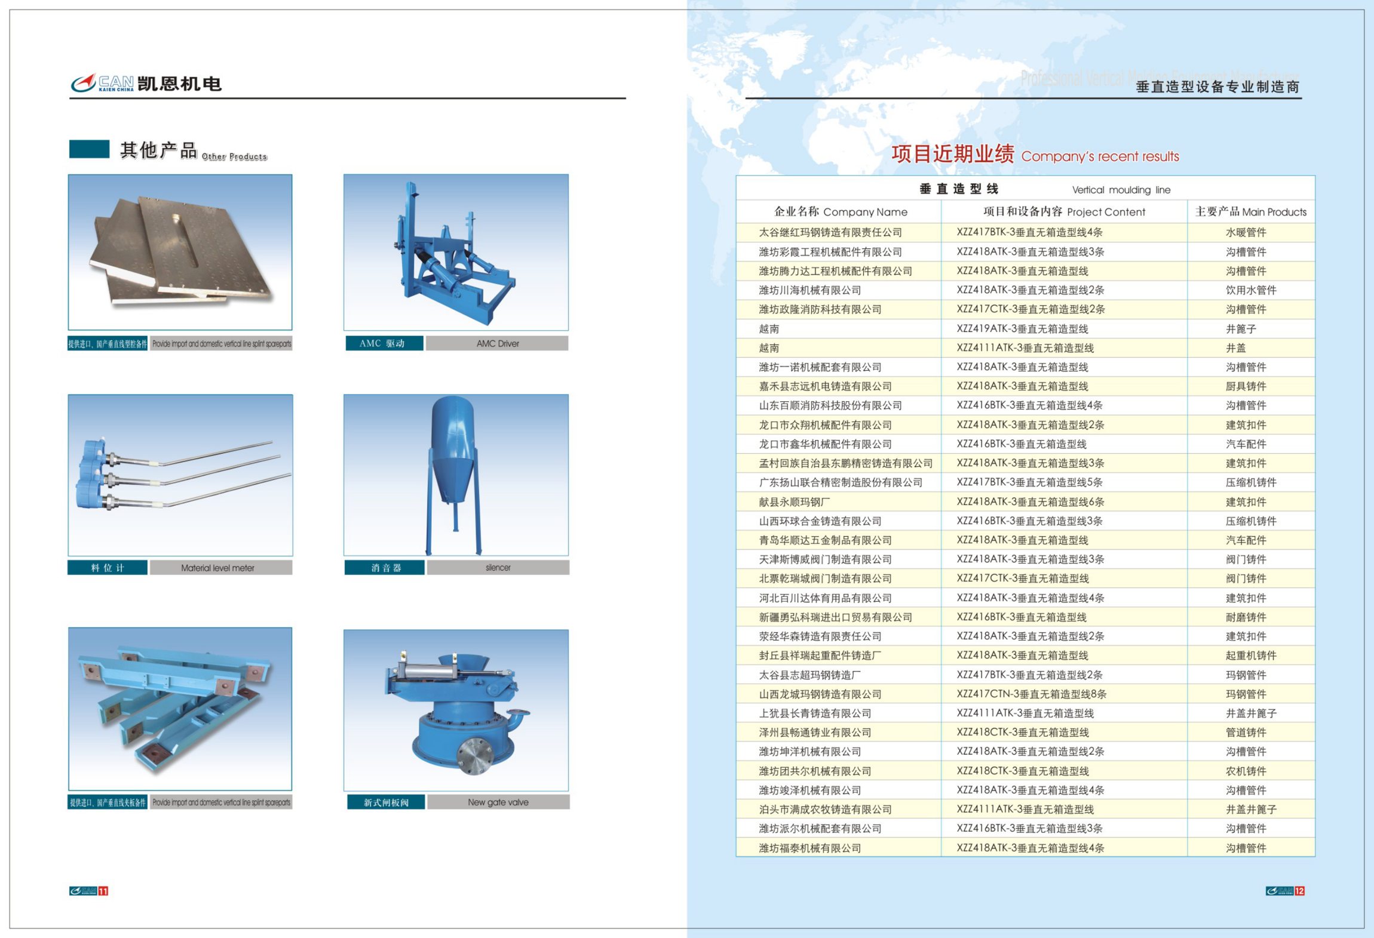The height and width of the screenshot is (938, 1374).
Task: Click the teal square beside 其他产品
Action: [89, 149]
